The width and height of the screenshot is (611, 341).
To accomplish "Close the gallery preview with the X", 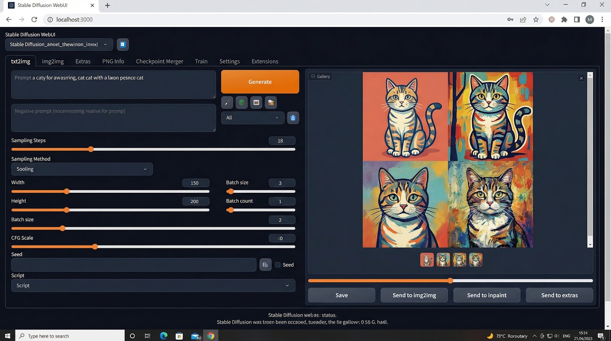I will click(x=581, y=78).
